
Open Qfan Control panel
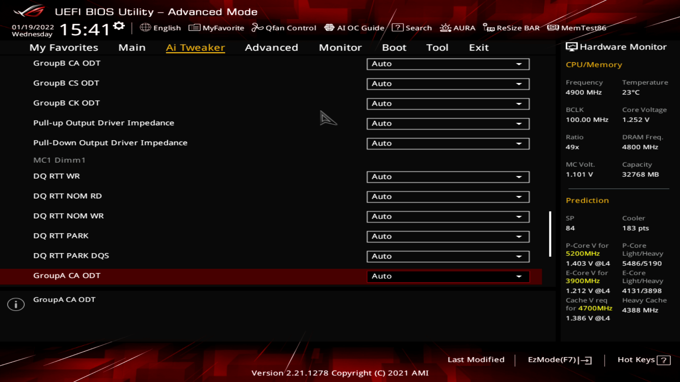point(284,28)
